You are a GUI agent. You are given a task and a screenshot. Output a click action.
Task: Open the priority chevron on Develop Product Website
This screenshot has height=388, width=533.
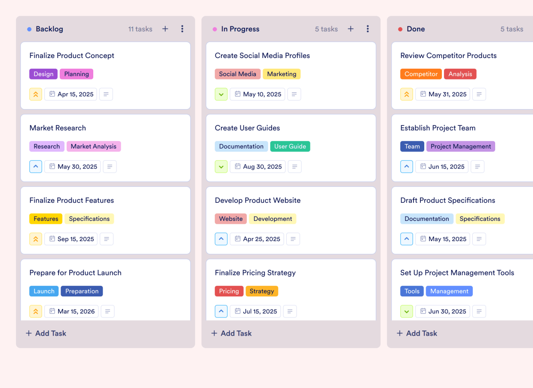221,239
